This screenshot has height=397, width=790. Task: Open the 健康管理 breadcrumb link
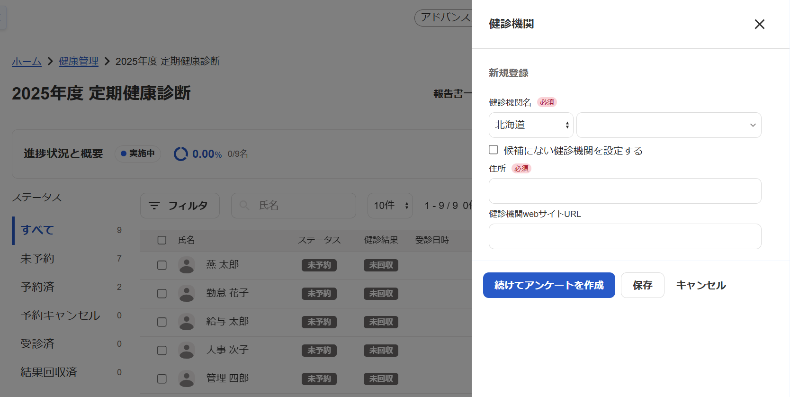pos(79,61)
